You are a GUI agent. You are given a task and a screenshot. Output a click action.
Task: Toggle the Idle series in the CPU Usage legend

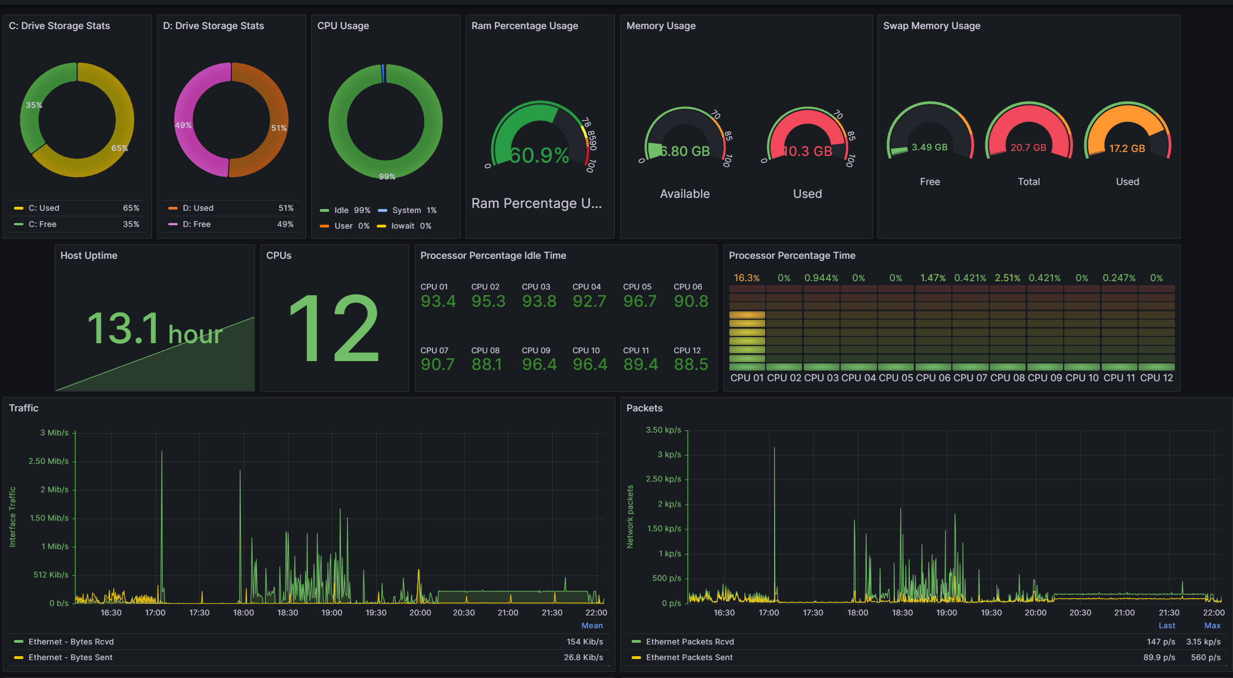(341, 210)
